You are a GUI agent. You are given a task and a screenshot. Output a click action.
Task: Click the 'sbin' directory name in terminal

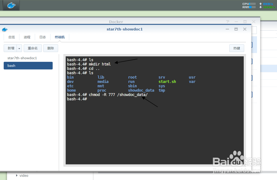pyautogui.click(x=132, y=86)
